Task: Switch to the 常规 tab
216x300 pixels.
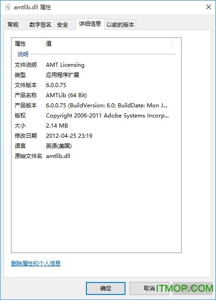Action: coord(15,25)
